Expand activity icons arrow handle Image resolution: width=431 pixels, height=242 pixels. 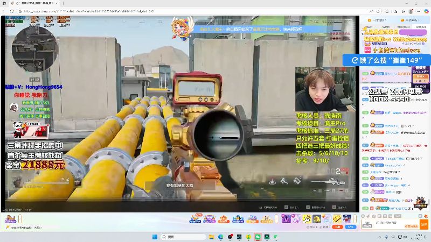coord(276,219)
